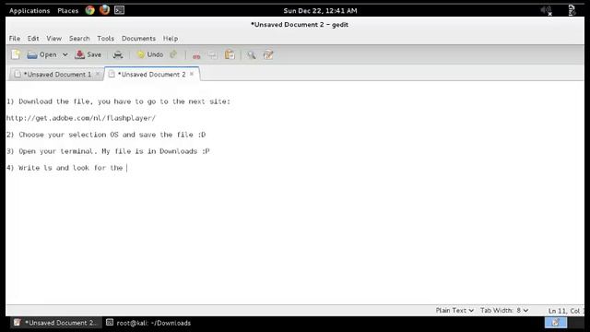Screen dimensions: 590x332
Task: Click the 'Open your terminal' line
Action: [108, 151]
